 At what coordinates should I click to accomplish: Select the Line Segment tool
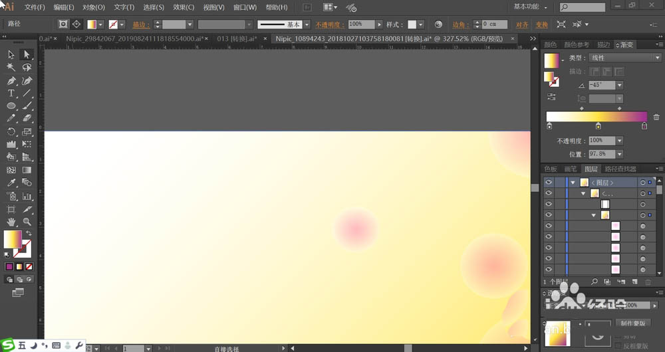coord(27,93)
